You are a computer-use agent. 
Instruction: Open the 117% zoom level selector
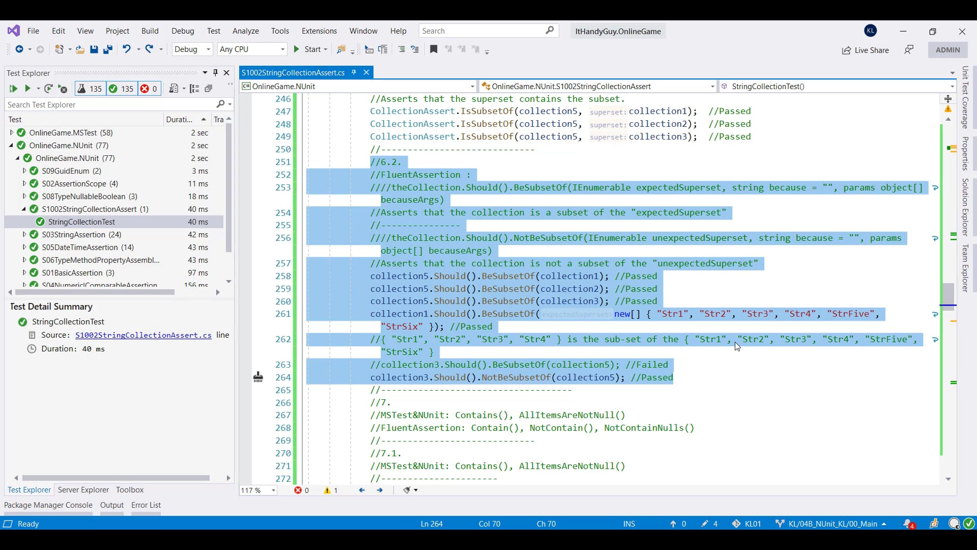click(258, 490)
